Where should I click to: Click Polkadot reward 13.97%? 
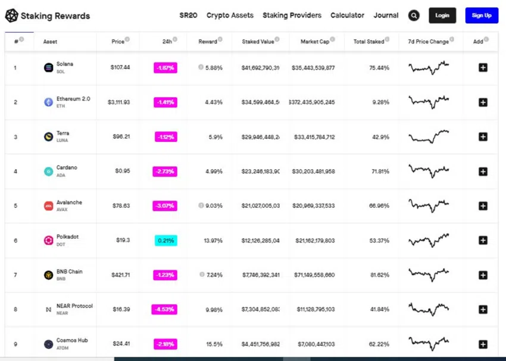(213, 241)
